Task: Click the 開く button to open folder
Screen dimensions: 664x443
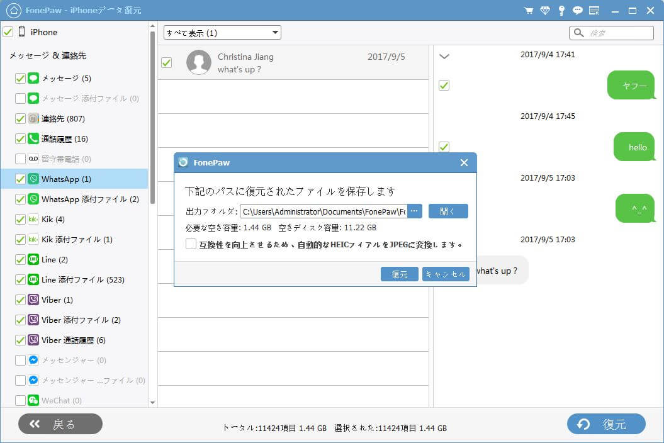Action: (448, 211)
